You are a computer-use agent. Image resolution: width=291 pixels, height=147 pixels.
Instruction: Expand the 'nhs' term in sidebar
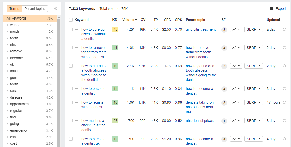(8, 45)
